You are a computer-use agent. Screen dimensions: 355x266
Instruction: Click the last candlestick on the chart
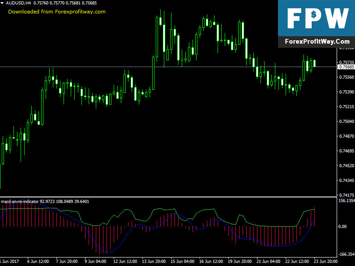(x=314, y=63)
